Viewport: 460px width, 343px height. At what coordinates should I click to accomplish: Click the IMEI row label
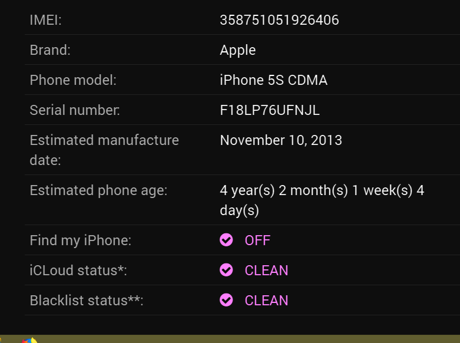(45, 20)
